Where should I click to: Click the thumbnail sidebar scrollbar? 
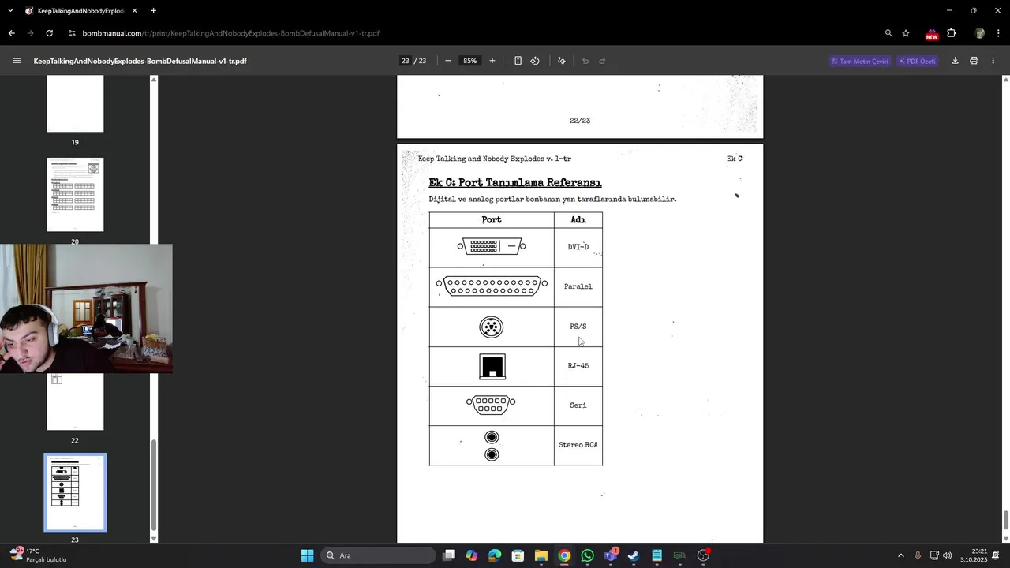154,484
